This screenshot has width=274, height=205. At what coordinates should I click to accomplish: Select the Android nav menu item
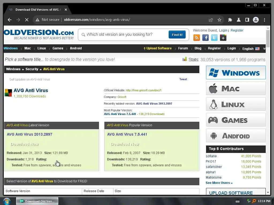pyautogui.click(x=76, y=48)
